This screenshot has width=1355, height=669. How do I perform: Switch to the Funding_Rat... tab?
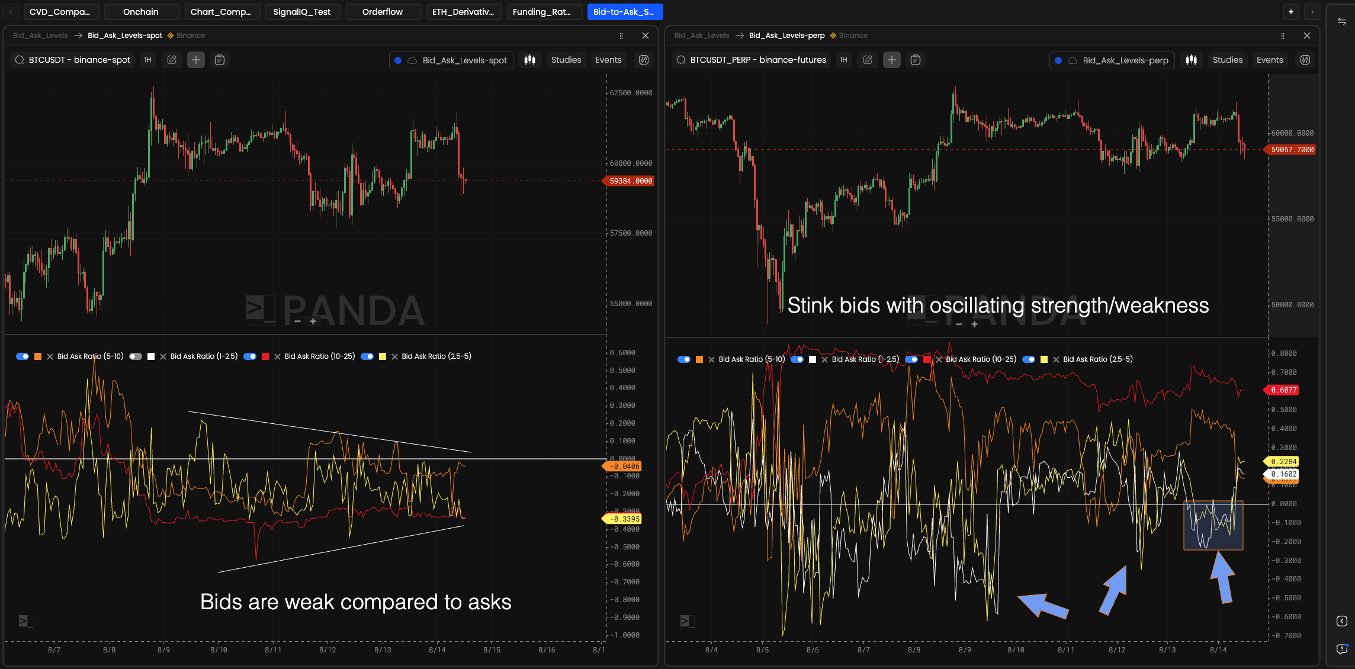click(x=542, y=12)
